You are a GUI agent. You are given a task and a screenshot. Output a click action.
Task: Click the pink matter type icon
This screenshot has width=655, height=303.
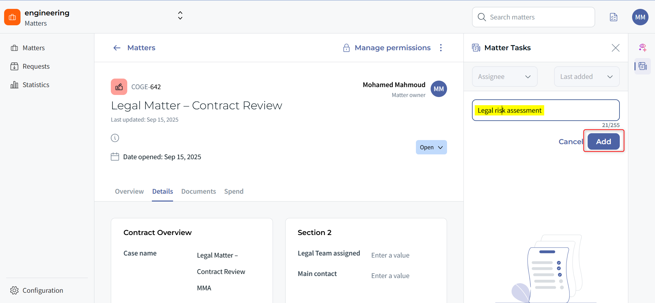[x=119, y=87]
